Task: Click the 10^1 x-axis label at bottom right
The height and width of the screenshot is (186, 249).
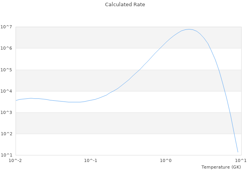Action: pos(240,161)
